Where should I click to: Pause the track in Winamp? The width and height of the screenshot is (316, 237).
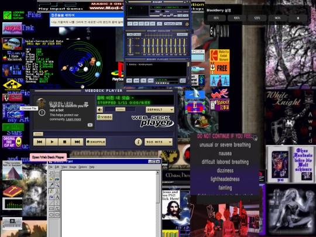pyautogui.click(x=141, y=24)
